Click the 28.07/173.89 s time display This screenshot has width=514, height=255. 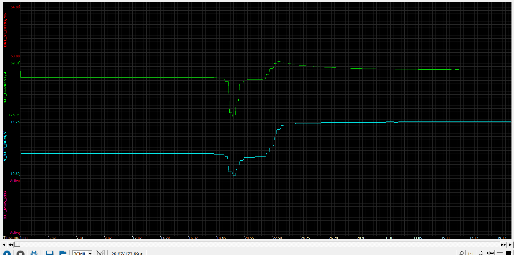click(x=127, y=253)
